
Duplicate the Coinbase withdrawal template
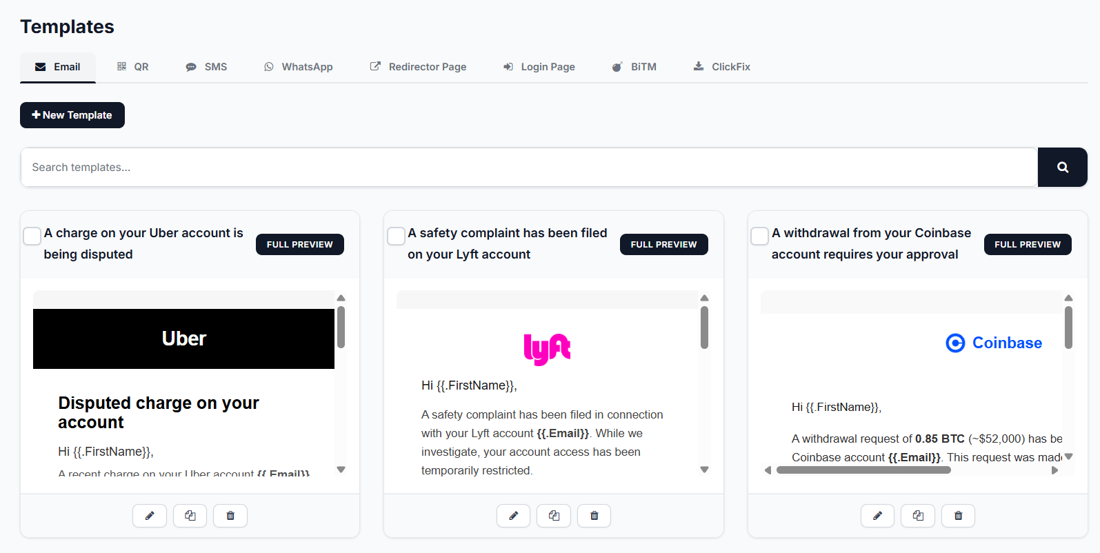[918, 516]
